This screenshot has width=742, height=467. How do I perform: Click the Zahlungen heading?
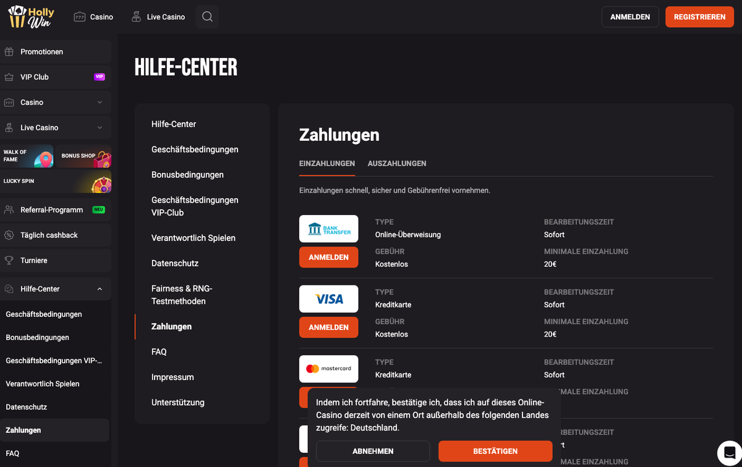pyautogui.click(x=339, y=135)
